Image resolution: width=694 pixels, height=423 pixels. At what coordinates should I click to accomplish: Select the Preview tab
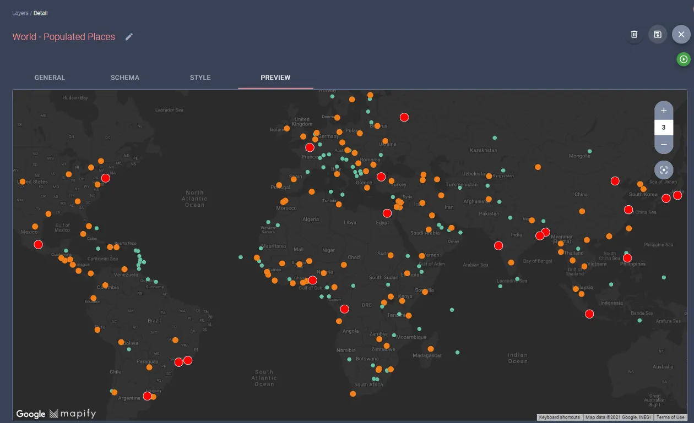click(x=275, y=78)
